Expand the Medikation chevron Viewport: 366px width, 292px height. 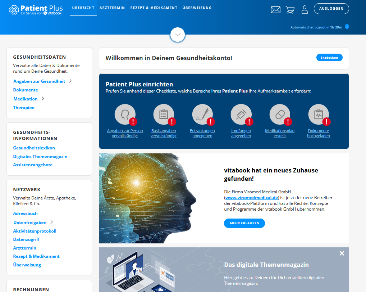coord(43,99)
